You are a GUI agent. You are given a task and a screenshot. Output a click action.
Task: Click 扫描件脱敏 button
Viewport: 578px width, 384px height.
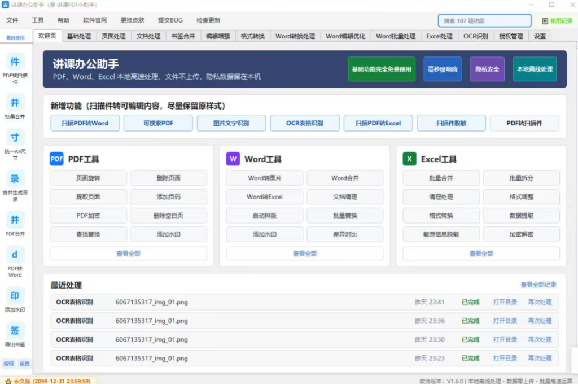pos(451,123)
